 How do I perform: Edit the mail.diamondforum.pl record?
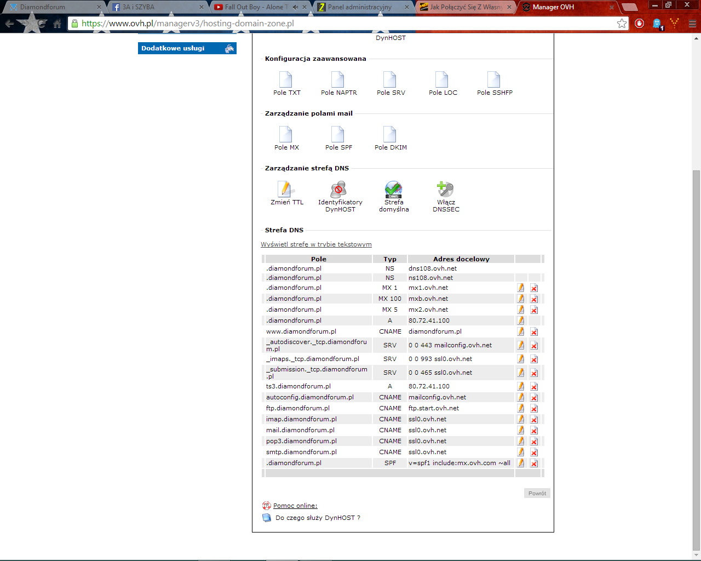[521, 430]
